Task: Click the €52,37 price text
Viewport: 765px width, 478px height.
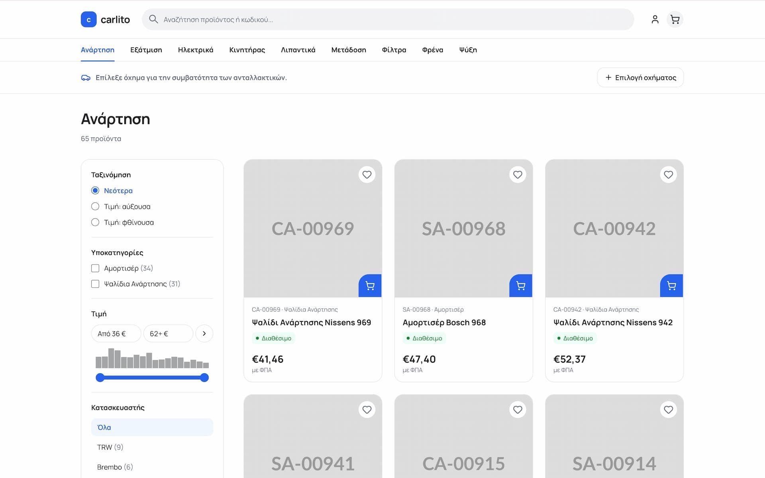Action: 570,359
